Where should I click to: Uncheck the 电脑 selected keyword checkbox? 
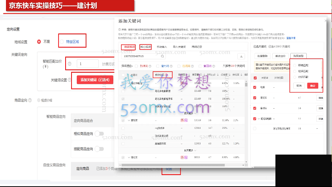point(255,87)
